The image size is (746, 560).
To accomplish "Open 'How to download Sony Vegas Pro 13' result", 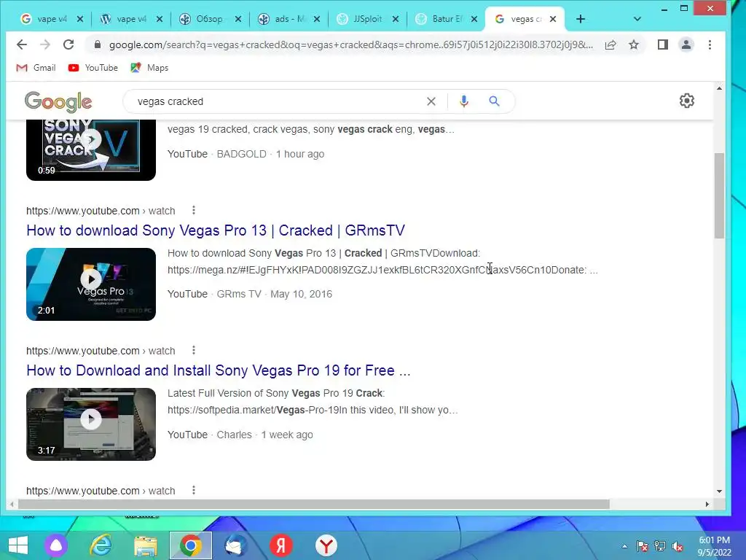I will tap(216, 230).
